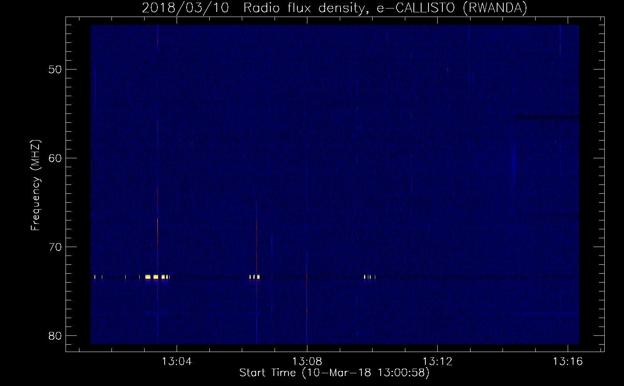Click the '70' frequency tick label
The image size is (624, 386).
(x=56, y=247)
